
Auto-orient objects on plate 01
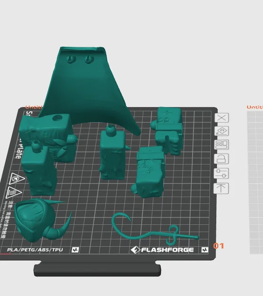[x=222, y=131]
